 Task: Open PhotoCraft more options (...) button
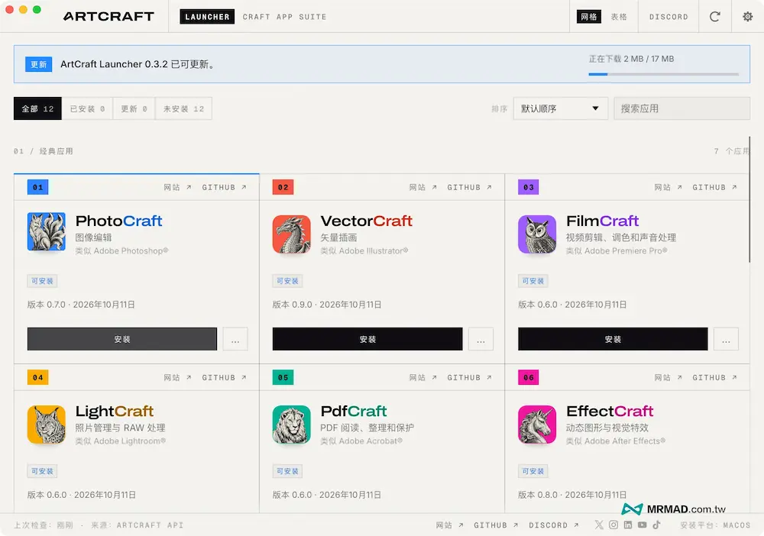tap(235, 339)
